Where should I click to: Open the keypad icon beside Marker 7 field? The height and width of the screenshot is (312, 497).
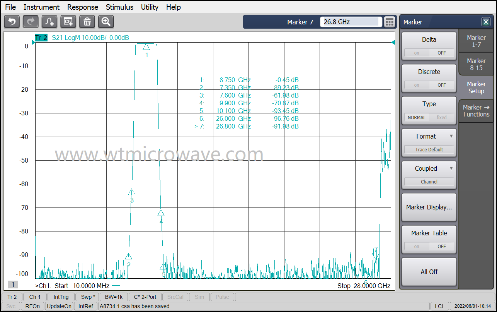pyautogui.click(x=390, y=22)
